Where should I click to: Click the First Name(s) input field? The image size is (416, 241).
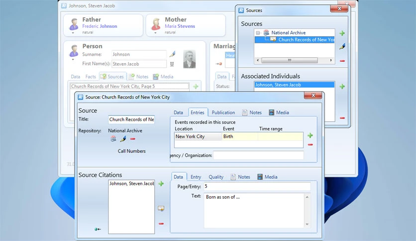[139, 64]
